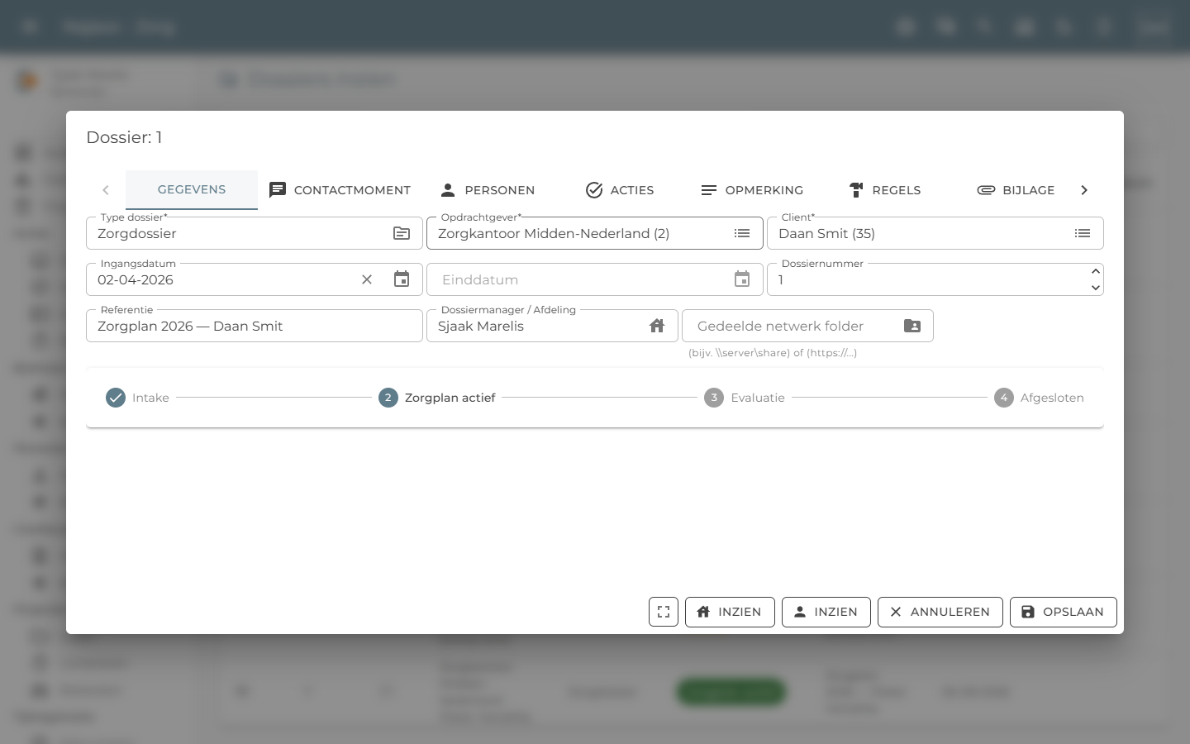The height and width of the screenshot is (744, 1190).
Task: Open the Contactmoment tab
Action: 340,190
